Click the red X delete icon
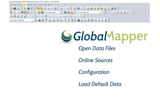Image resolution: width=160 pixels, height=105 pixels. [x=68, y=9]
